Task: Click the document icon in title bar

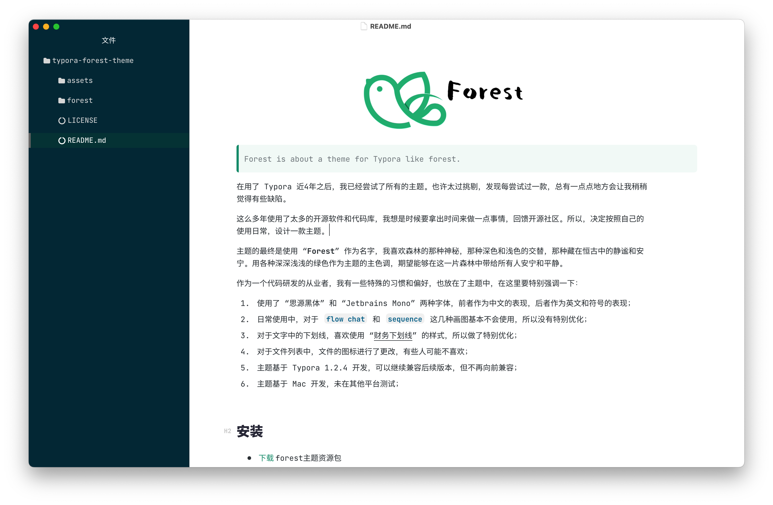Action: 364,26
